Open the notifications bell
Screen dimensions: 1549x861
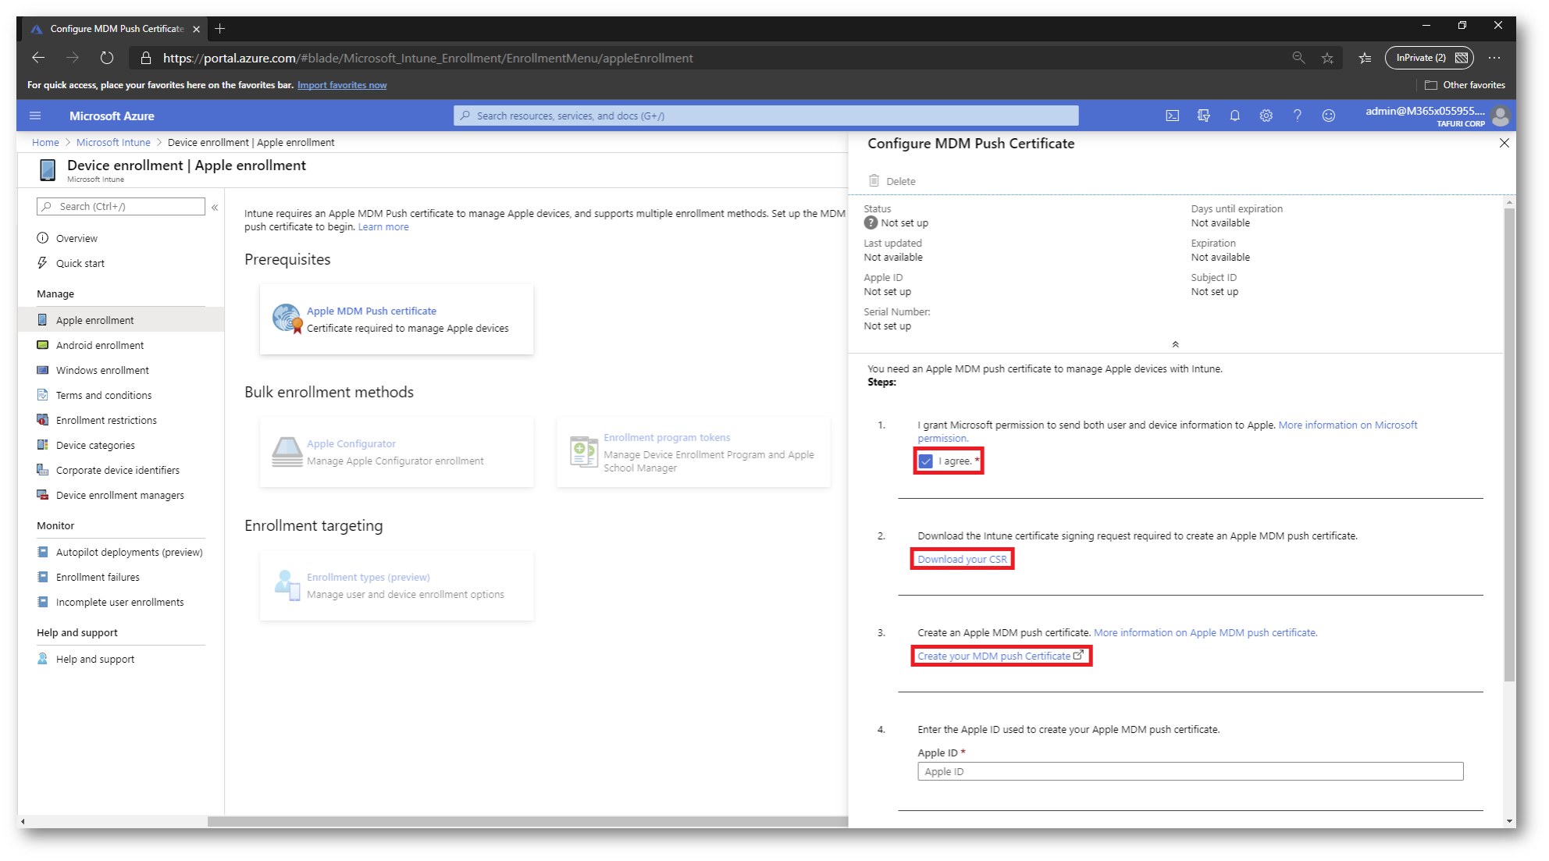[x=1234, y=116]
